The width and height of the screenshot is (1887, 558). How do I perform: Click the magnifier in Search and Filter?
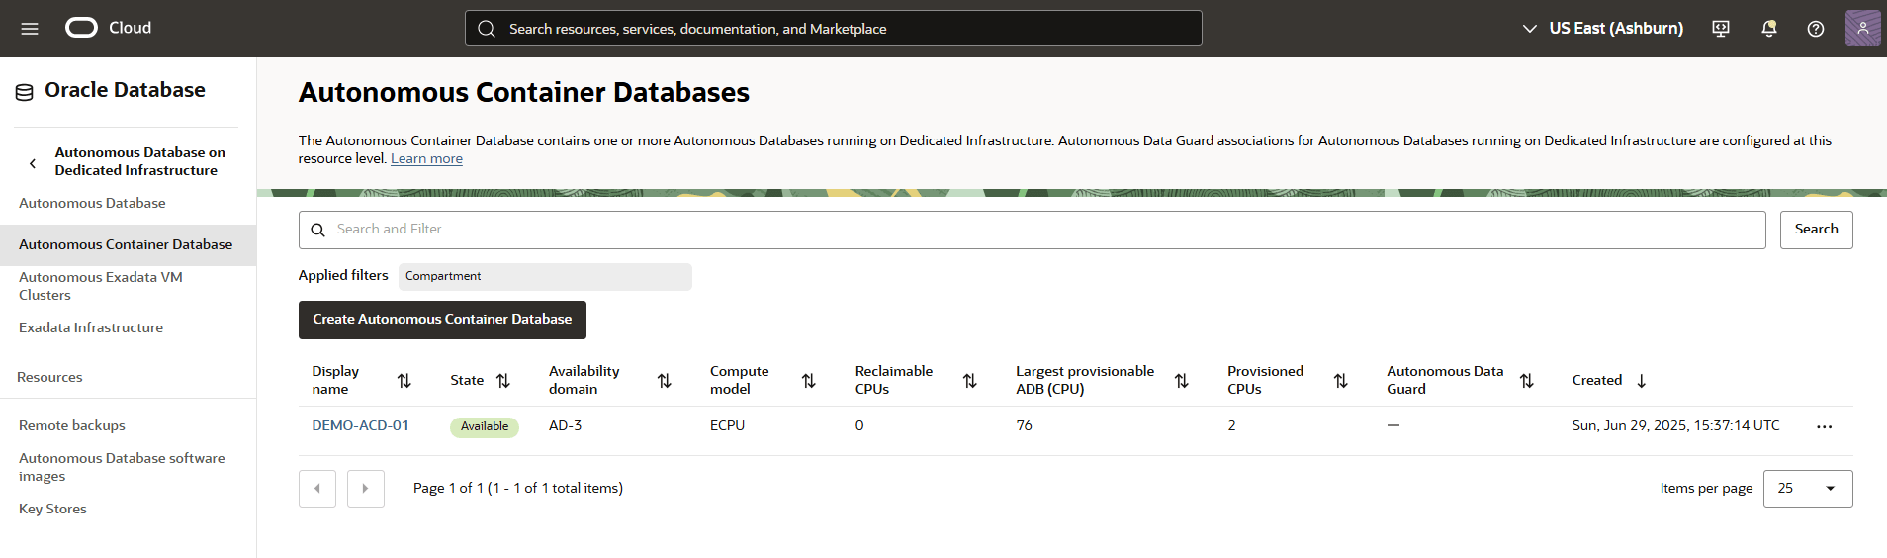click(318, 230)
